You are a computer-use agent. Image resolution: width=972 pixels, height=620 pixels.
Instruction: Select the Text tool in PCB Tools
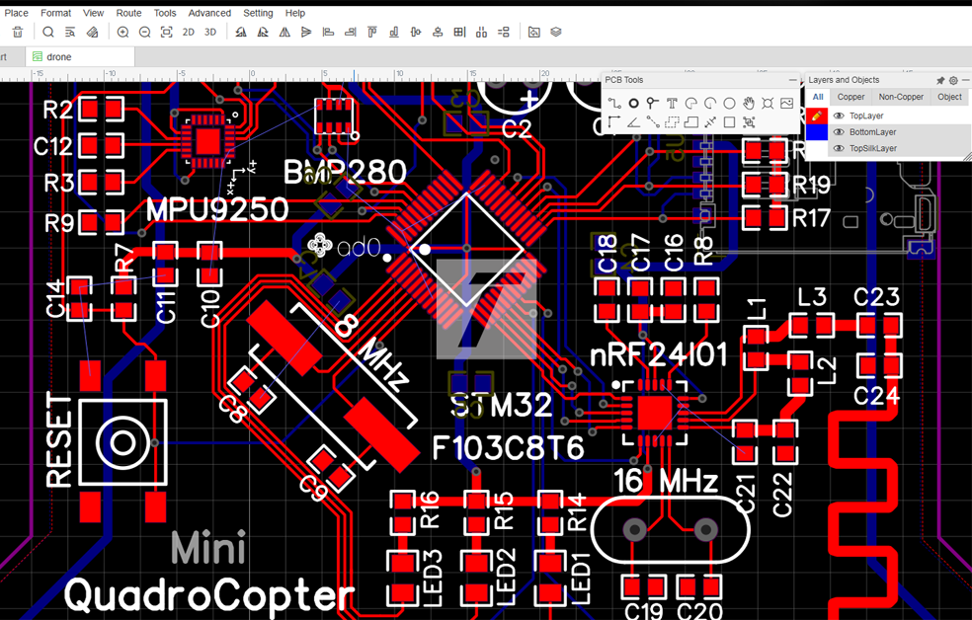pyautogui.click(x=672, y=104)
